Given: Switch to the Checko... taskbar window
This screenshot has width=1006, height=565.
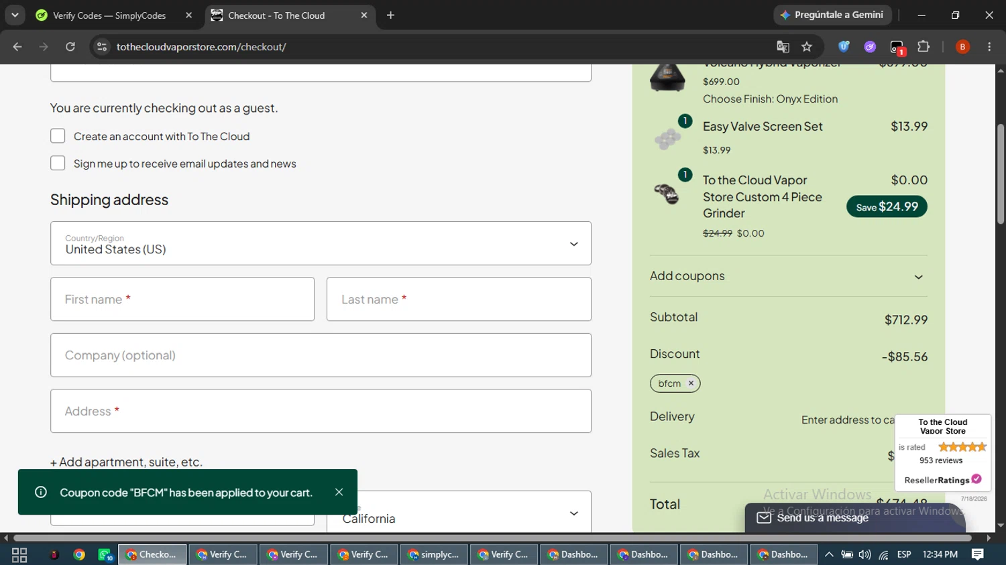Looking at the screenshot, I should (152, 555).
